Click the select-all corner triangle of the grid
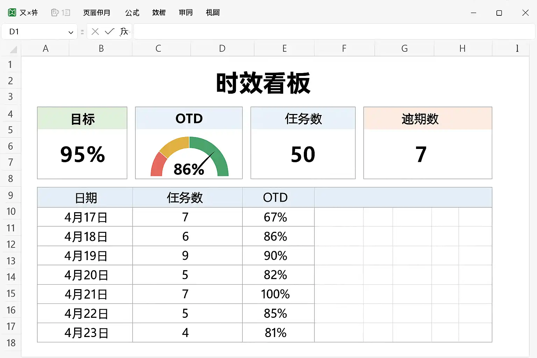Viewport: 537px width, 358px height. pos(13,50)
